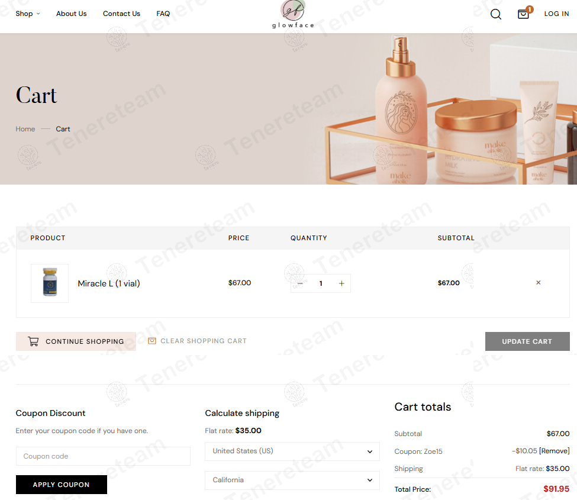Decrease quantity with the minus button
Viewport: 577px width, 500px height.
pos(300,283)
